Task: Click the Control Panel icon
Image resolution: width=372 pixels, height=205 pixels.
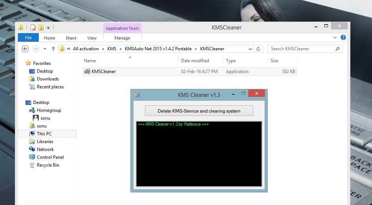Action: 32,157
